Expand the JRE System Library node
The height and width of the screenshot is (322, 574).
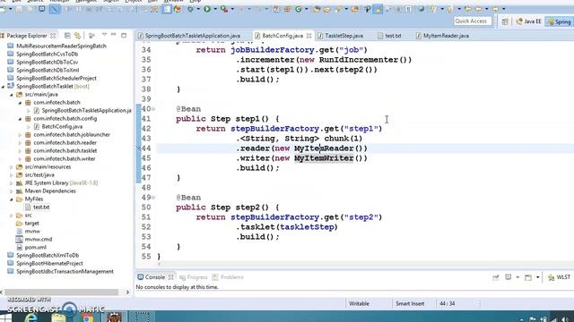12,182
